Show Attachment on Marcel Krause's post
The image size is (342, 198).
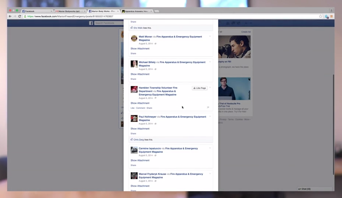(x=140, y=186)
